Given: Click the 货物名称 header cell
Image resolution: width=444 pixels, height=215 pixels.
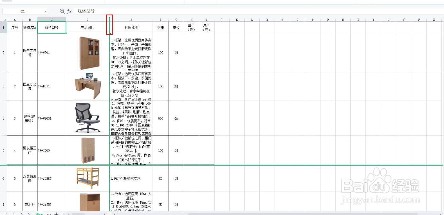Looking at the screenshot, I should pos(30,27).
